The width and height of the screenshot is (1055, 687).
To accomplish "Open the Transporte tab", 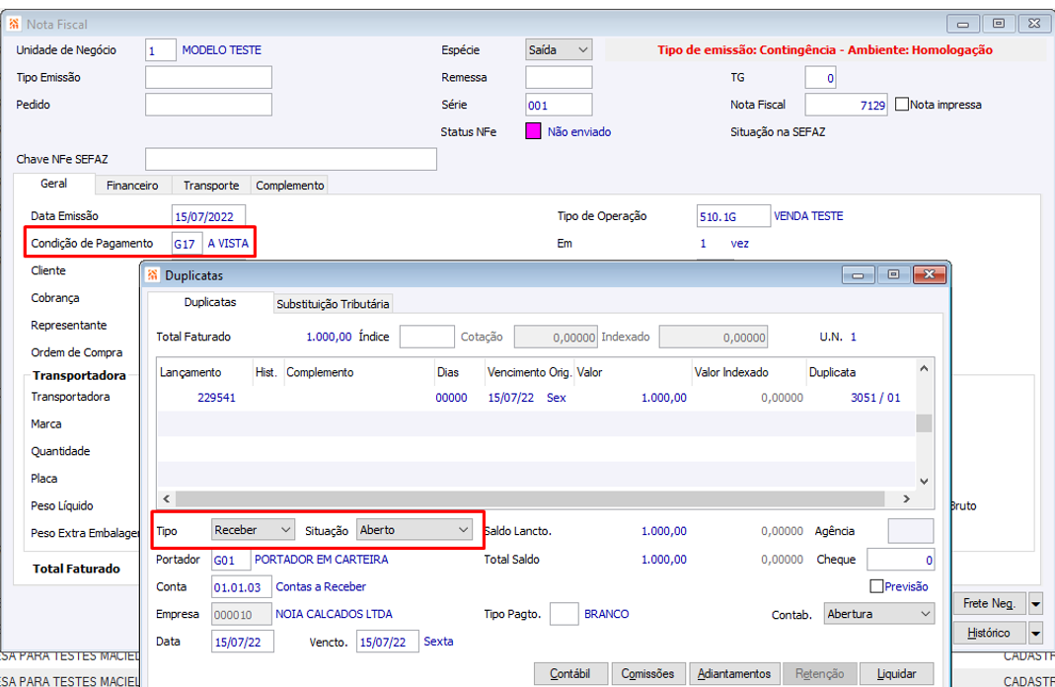I will pyautogui.click(x=211, y=185).
